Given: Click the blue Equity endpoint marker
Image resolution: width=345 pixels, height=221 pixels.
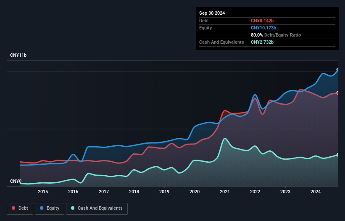Looking at the screenshot, I should (338, 70).
